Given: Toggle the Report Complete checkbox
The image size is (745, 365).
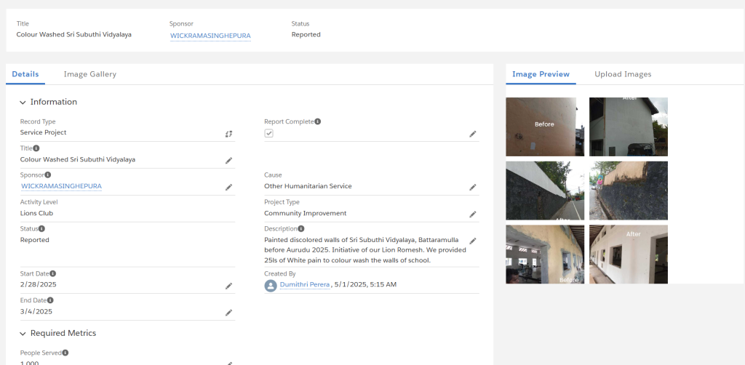Looking at the screenshot, I should click(269, 133).
